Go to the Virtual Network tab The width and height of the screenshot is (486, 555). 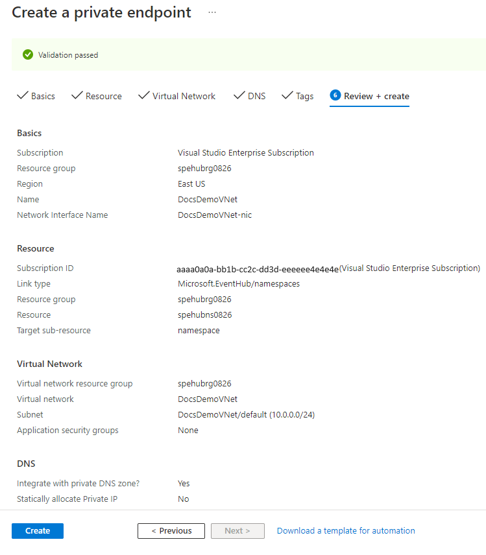[183, 95]
